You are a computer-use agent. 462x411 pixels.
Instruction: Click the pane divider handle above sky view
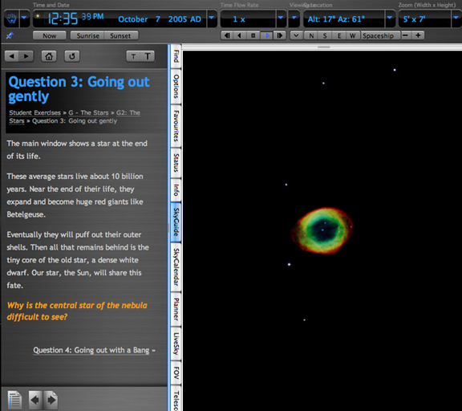(x=323, y=47)
